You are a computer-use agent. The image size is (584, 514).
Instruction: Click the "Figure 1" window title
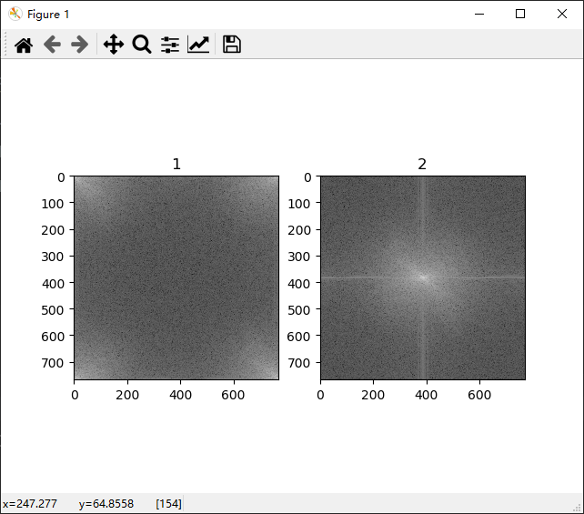(48, 15)
